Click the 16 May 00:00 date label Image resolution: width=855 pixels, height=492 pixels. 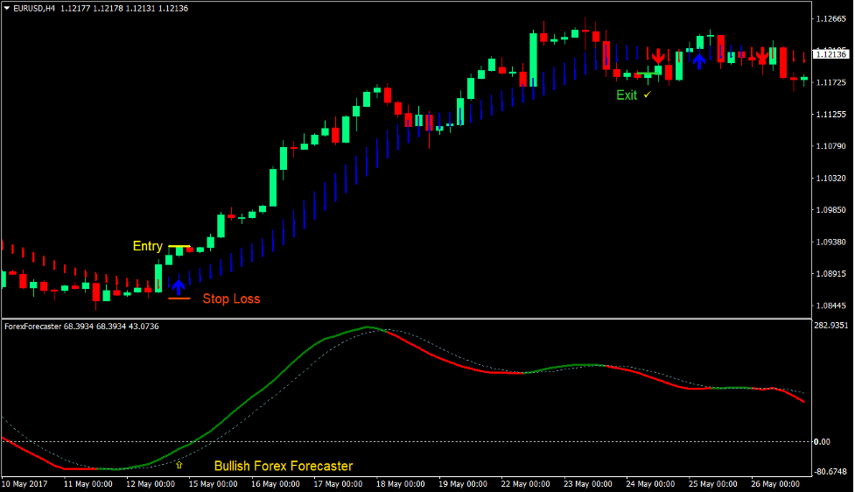pyautogui.click(x=276, y=484)
